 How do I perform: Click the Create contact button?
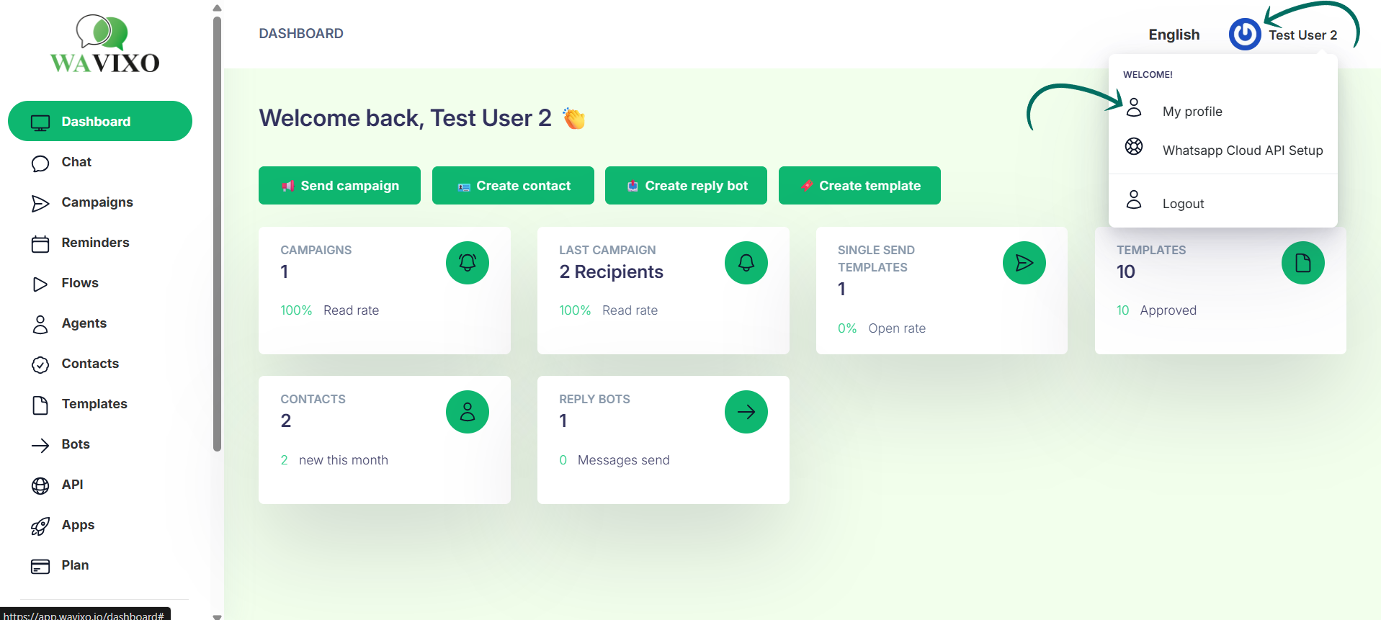click(513, 186)
